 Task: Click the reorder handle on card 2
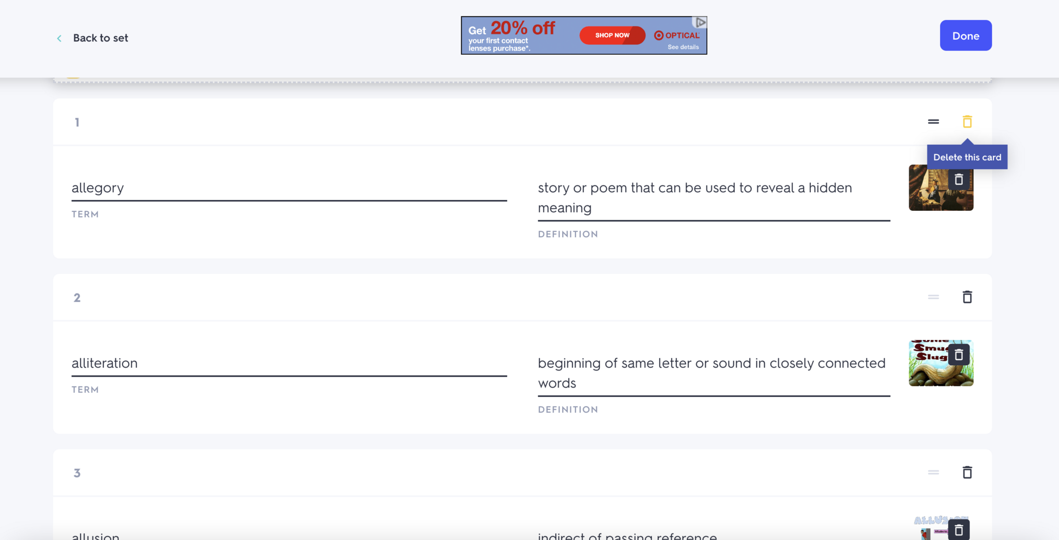click(x=933, y=297)
